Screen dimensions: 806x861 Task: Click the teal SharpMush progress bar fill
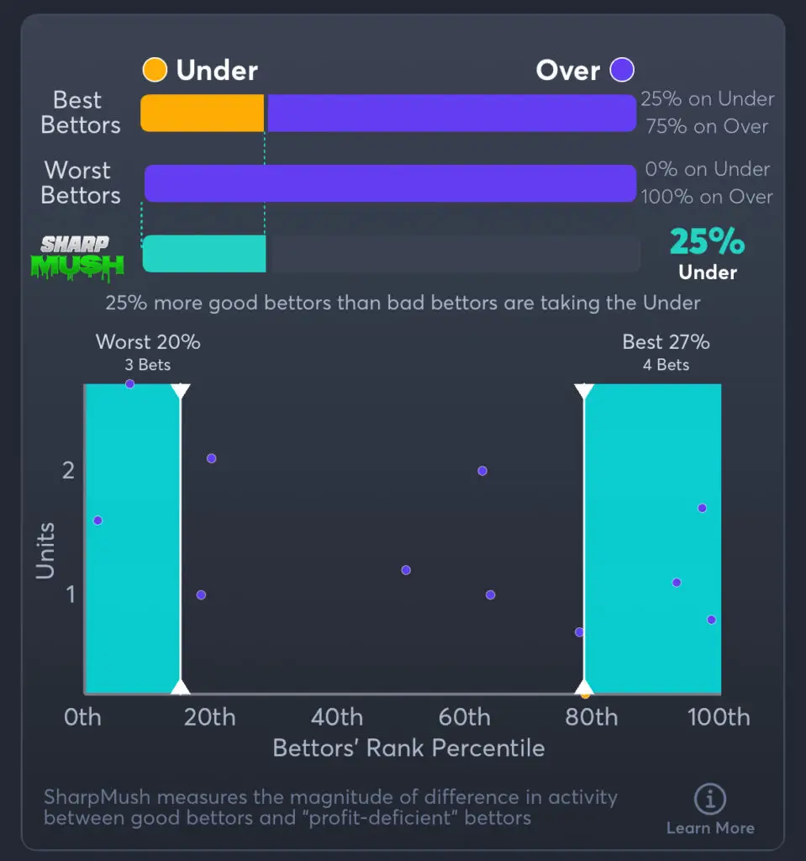(x=204, y=254)
